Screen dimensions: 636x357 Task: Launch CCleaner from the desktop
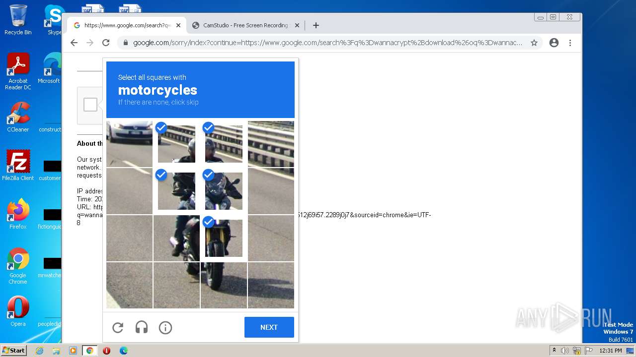(18, 117)
